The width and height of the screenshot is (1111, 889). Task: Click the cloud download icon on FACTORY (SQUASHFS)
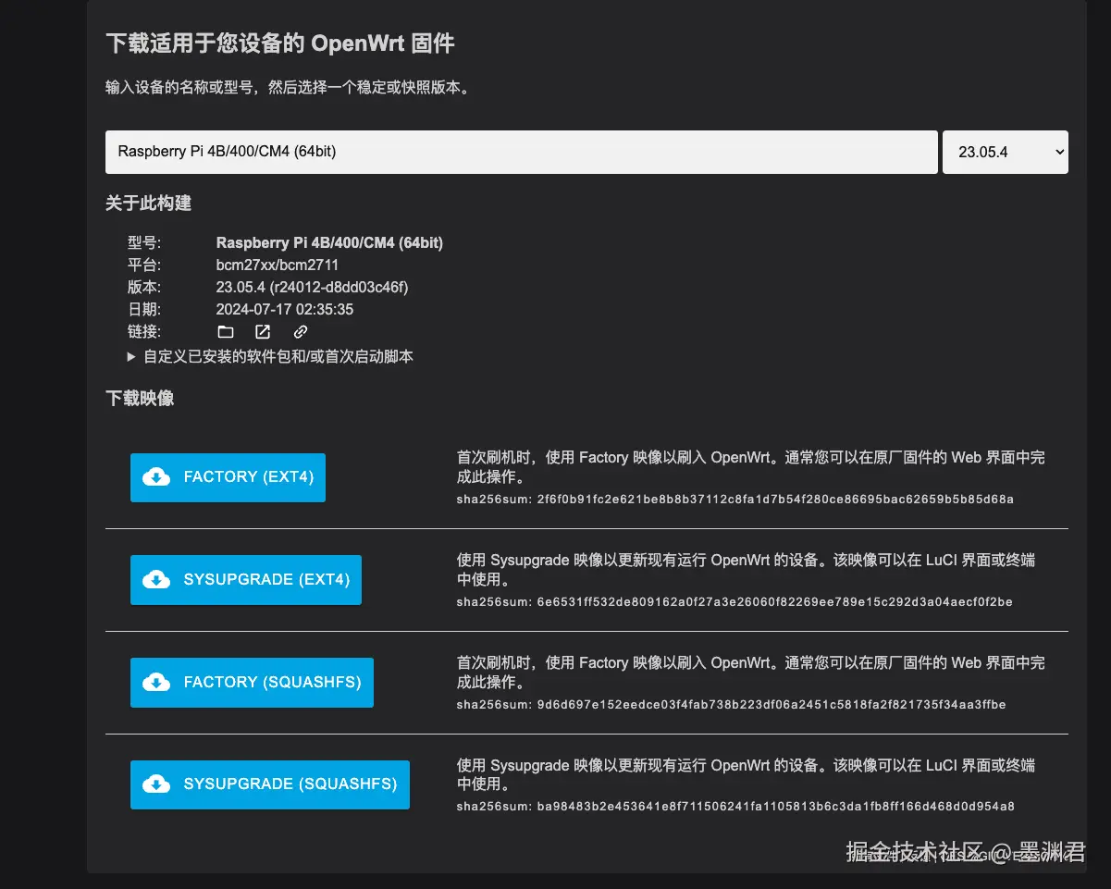coord(156,683)
